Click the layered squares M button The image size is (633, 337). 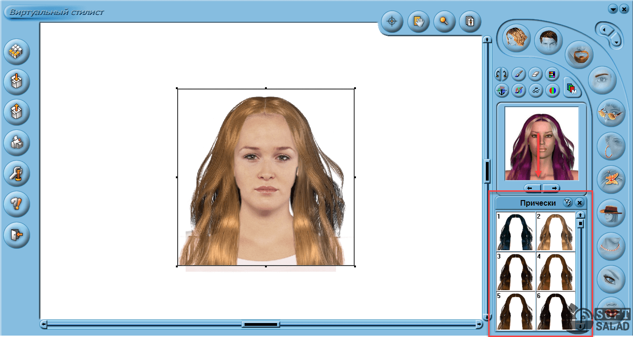[572, 88]
